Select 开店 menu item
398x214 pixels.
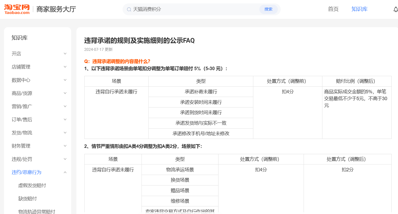16,54
